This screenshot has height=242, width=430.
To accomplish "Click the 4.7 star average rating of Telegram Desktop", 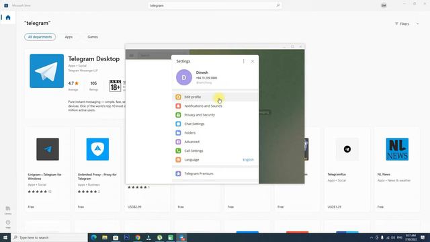I will [73, 83].
